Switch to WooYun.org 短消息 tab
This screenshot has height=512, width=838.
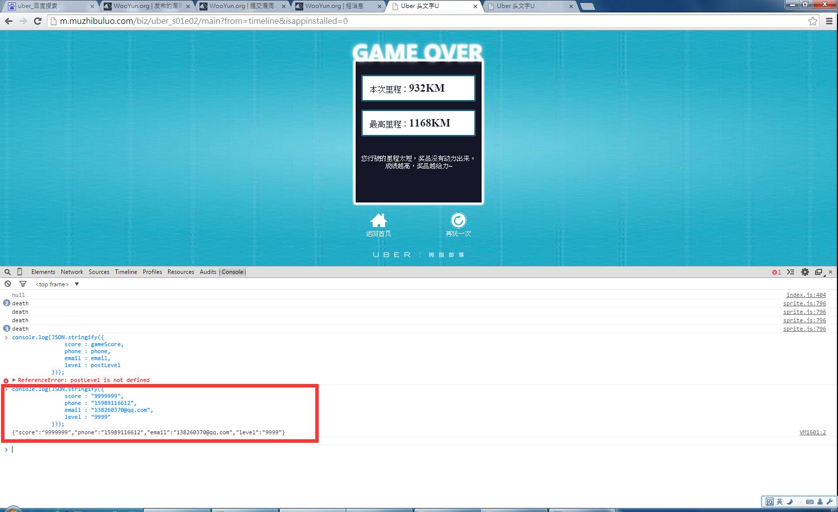[x=338, y=6]
